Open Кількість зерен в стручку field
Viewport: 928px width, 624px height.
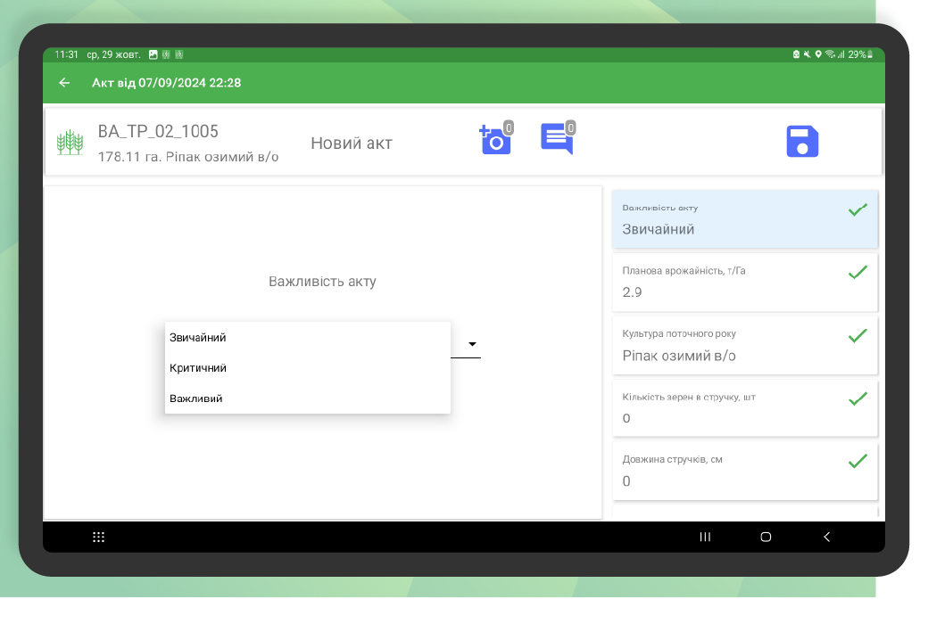pos(732,408)
